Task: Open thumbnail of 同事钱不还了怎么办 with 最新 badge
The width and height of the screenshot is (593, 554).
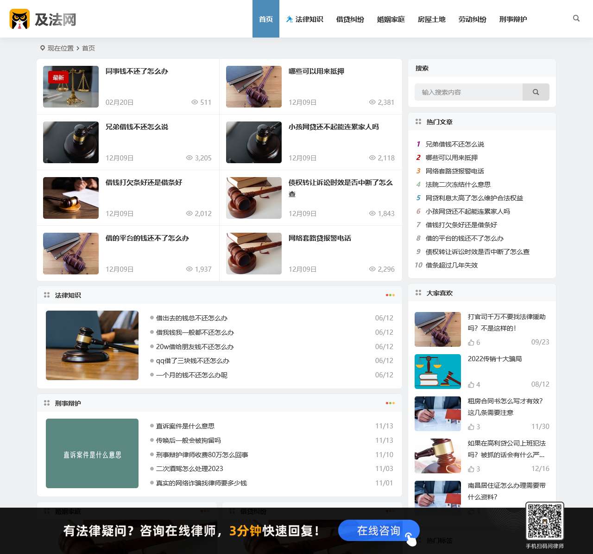Action: [x=71, y=87]
